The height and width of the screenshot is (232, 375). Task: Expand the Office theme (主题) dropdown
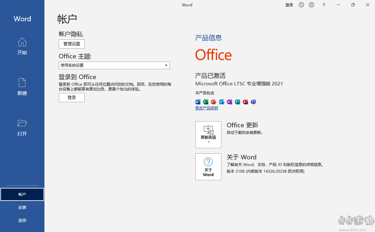(x=114, y=65)
